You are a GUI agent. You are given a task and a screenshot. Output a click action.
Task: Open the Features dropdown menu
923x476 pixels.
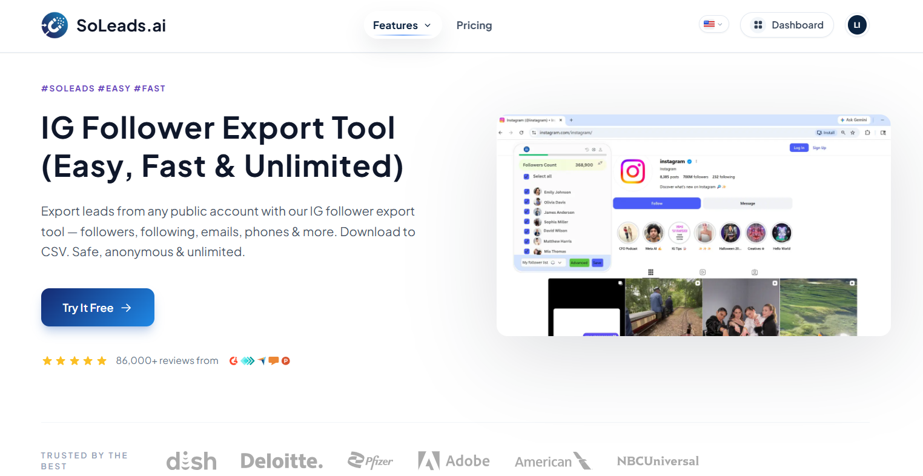point(402,25)
